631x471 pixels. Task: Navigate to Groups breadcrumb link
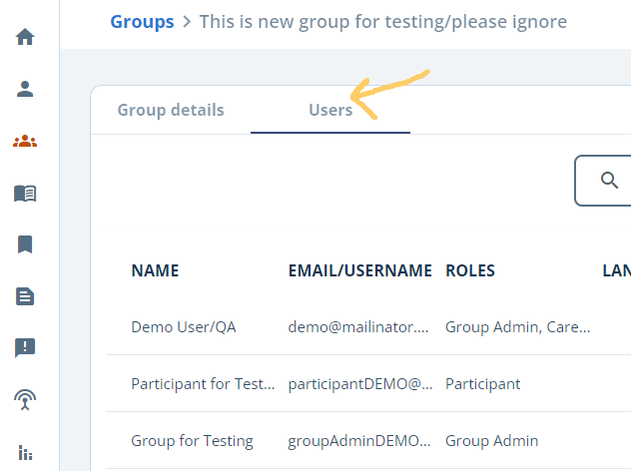[142, 21]
